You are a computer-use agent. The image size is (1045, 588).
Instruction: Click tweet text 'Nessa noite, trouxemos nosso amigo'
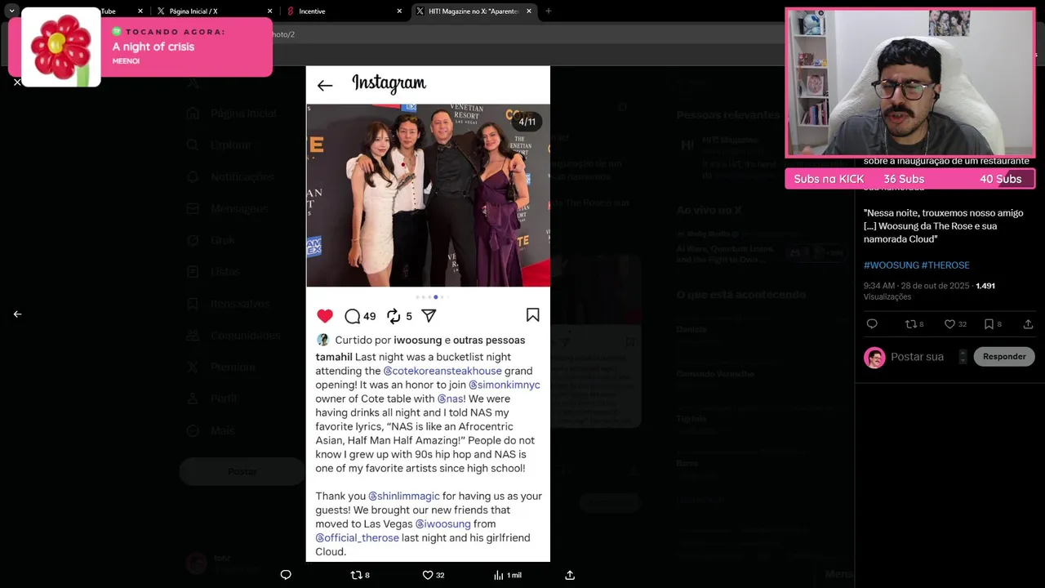943,213
